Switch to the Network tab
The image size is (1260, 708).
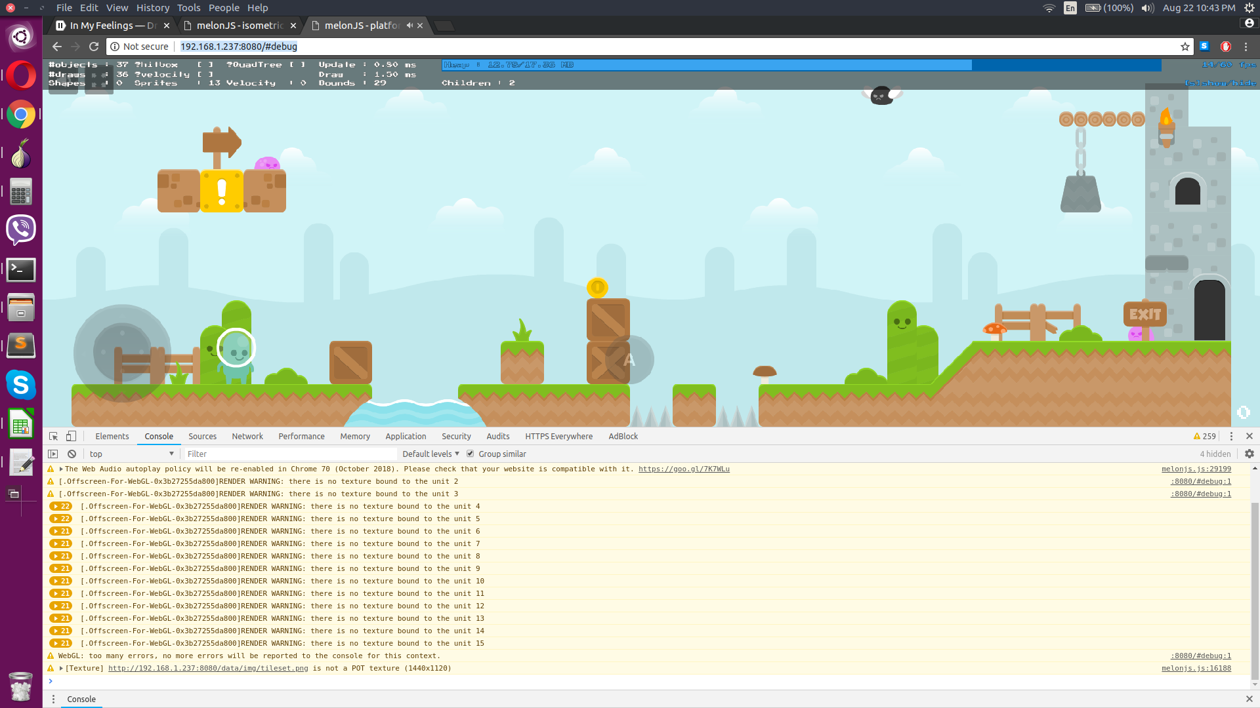[247, 436]
